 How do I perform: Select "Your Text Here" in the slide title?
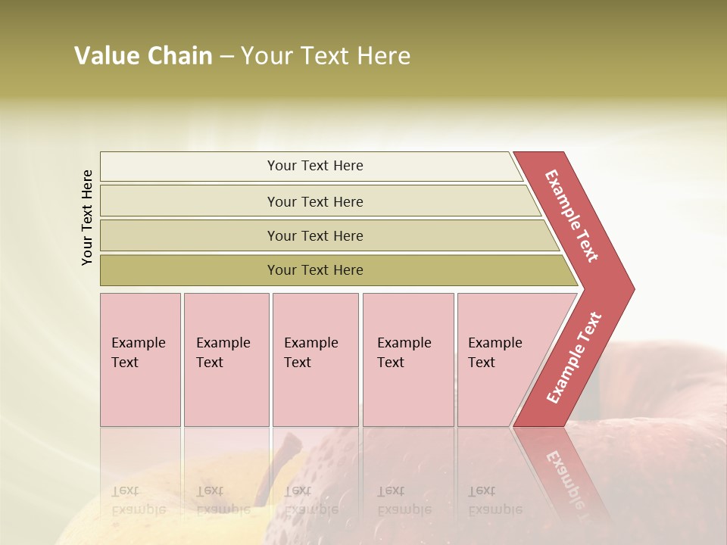[x=325, y=56]
